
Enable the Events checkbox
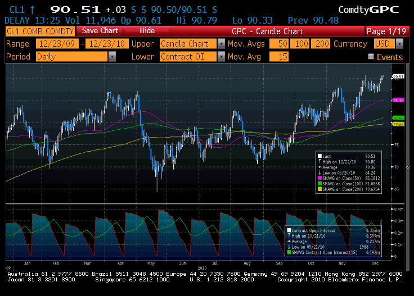371,56
